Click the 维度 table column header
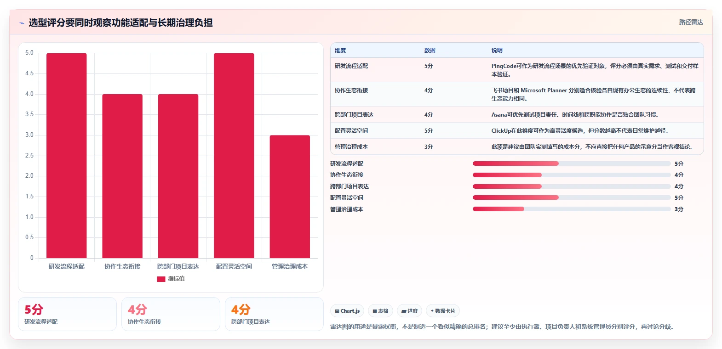Viewport: 722px width, 349px height. pos(340,51)
